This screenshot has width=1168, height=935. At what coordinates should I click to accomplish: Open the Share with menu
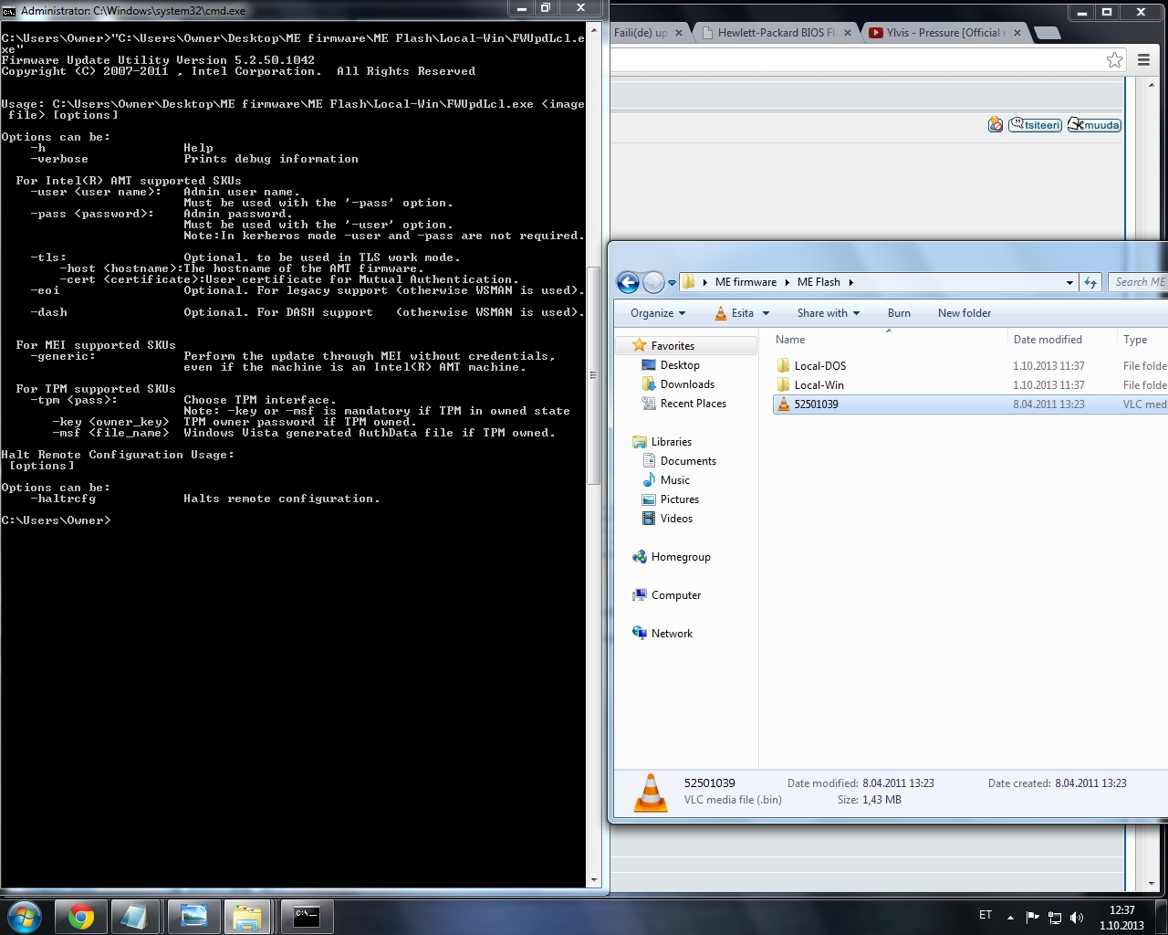pos(829,313)
